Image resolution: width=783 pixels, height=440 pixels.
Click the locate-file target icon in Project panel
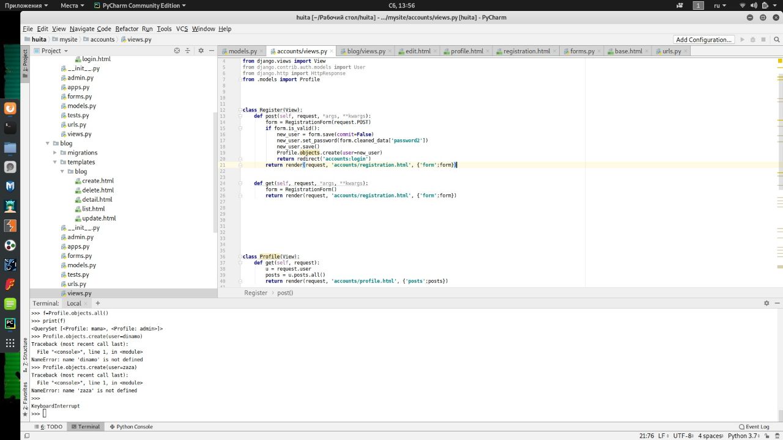pos(177,51)
